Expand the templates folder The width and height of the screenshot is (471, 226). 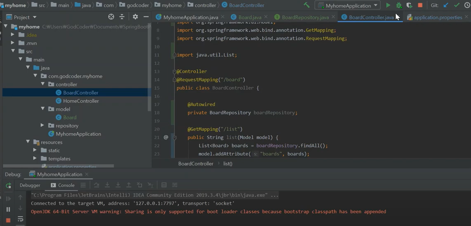point(35,158)
